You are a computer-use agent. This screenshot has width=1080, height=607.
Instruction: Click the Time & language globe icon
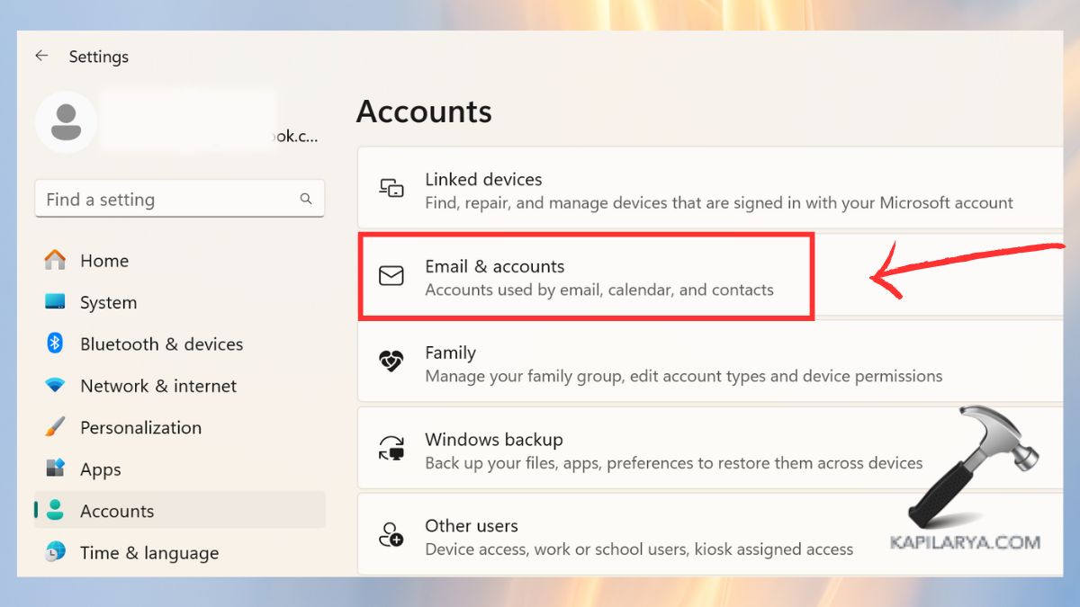tap(54, 552)
